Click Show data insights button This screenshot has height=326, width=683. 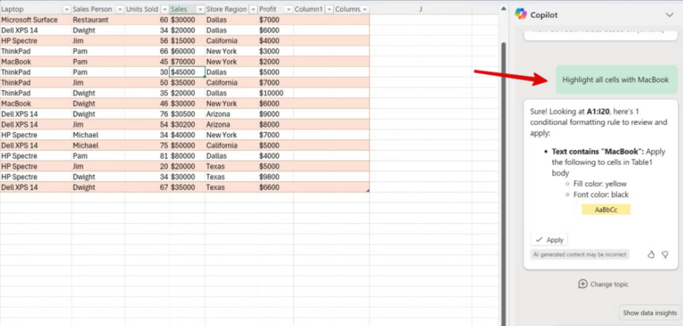point(650,313)
